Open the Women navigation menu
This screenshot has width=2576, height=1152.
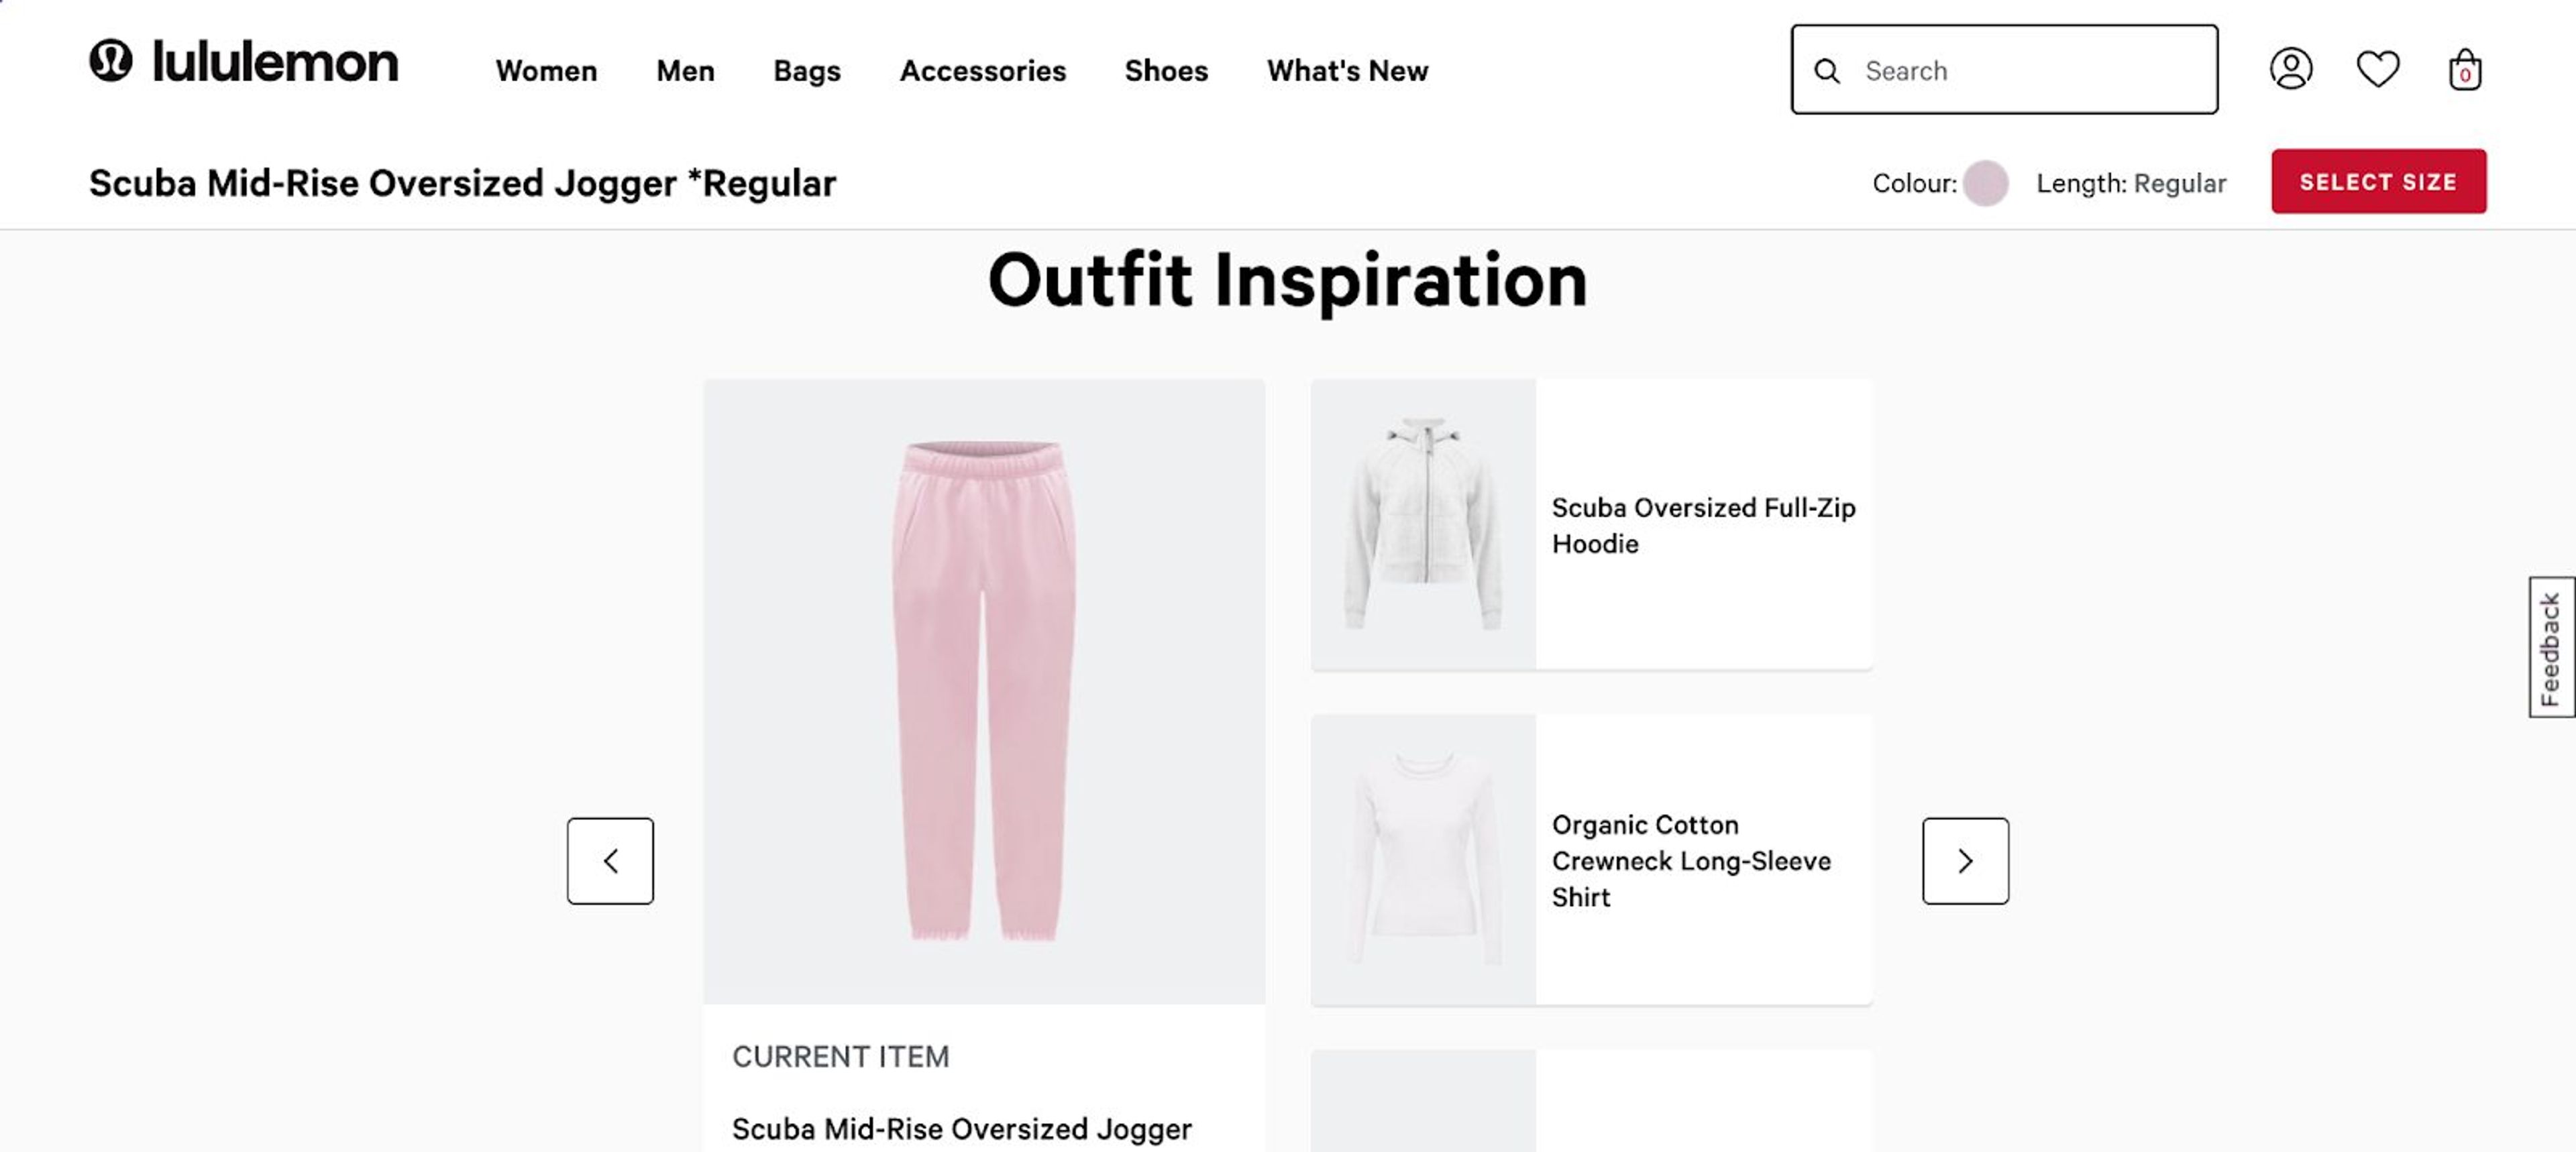546,71
